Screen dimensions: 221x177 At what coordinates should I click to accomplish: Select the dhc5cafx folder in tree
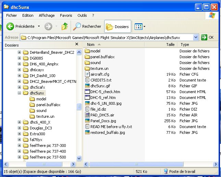point(37,87)
